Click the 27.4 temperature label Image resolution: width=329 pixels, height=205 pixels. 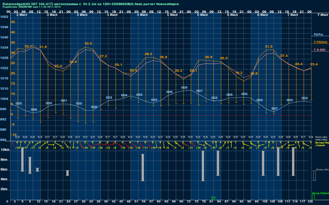(x=284, y=56)
